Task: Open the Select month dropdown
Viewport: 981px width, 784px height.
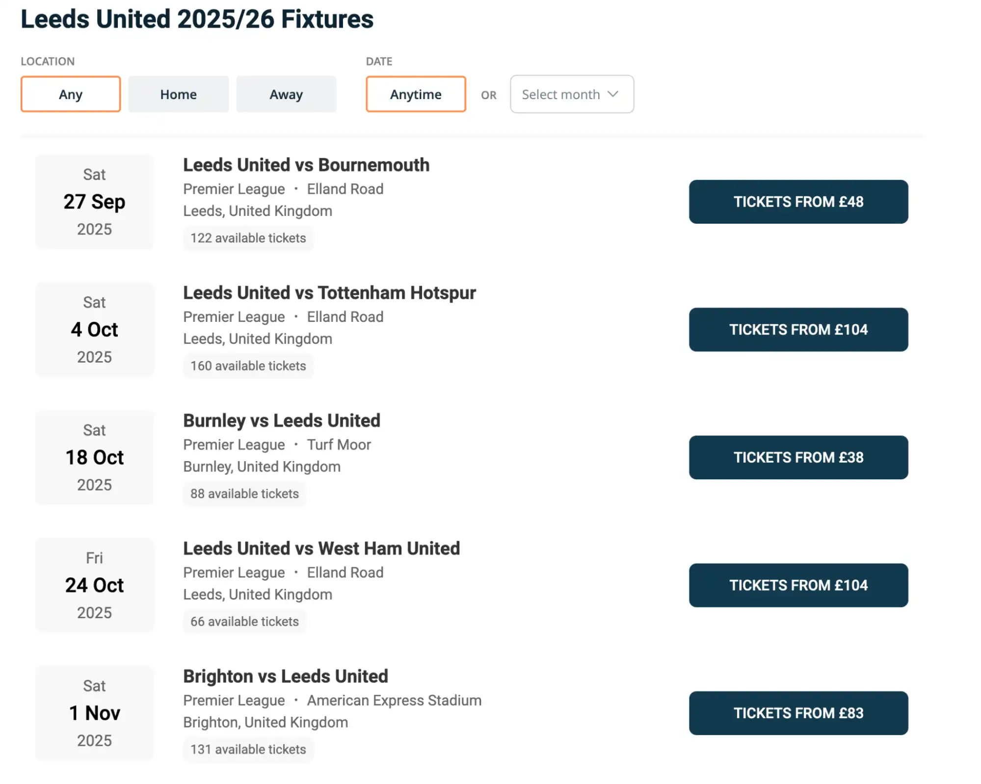Action: (x=571, y=94)
